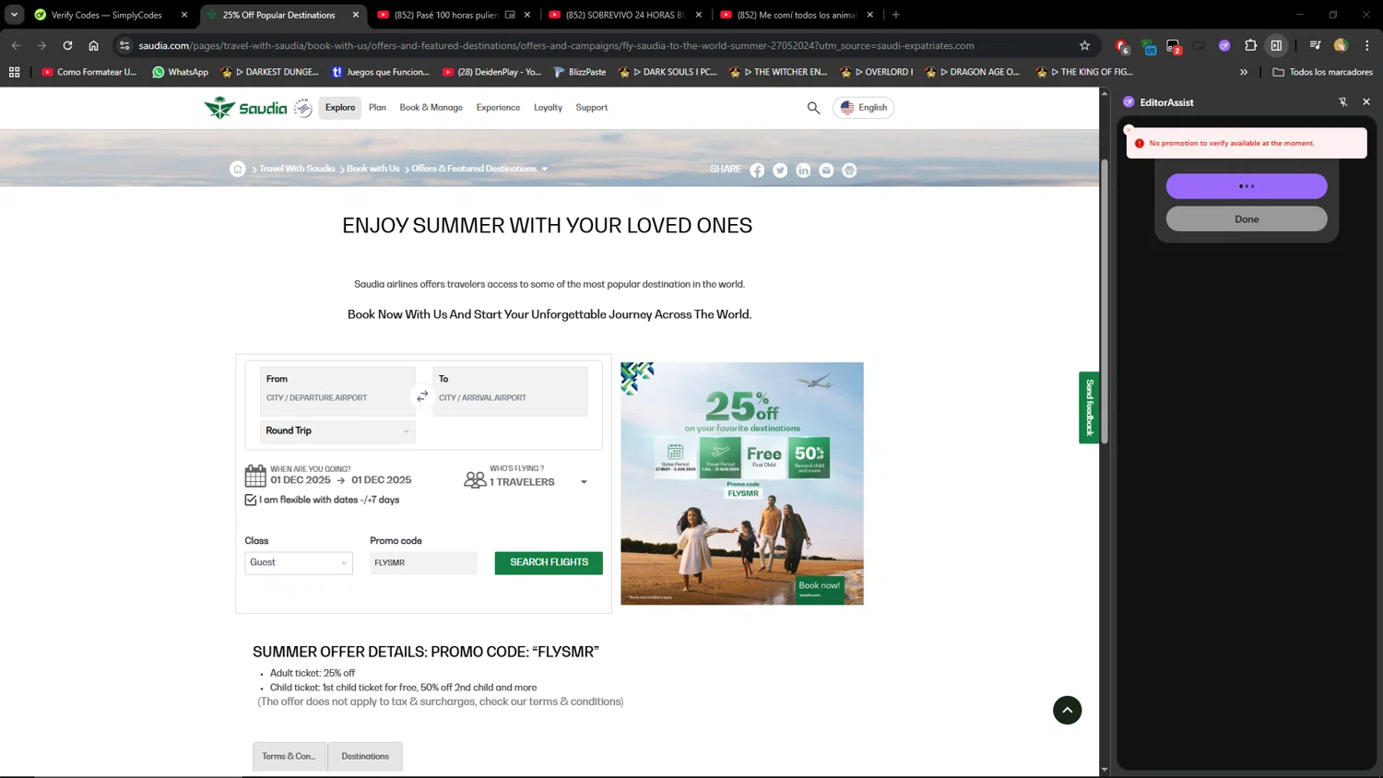Viewport: 1383px width, 778px height.
Task: Open the Chrome three-dot menu
Action: (x=1366, y=45)
